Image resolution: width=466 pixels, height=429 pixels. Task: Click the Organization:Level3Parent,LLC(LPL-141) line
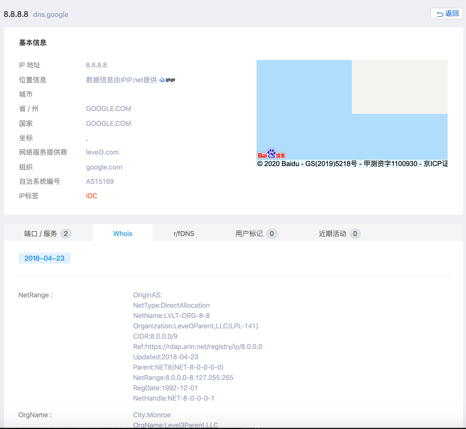pos(196,326)
